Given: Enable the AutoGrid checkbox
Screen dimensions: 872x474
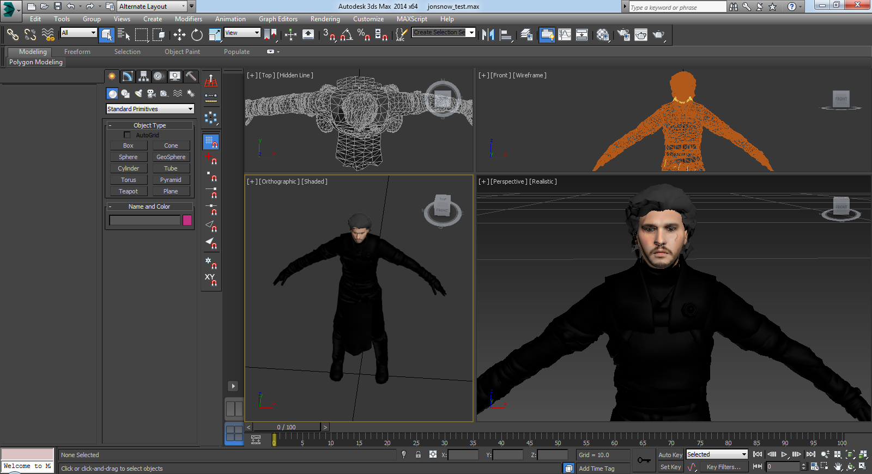Looking at the screenshot, I should tap(127, 135).
